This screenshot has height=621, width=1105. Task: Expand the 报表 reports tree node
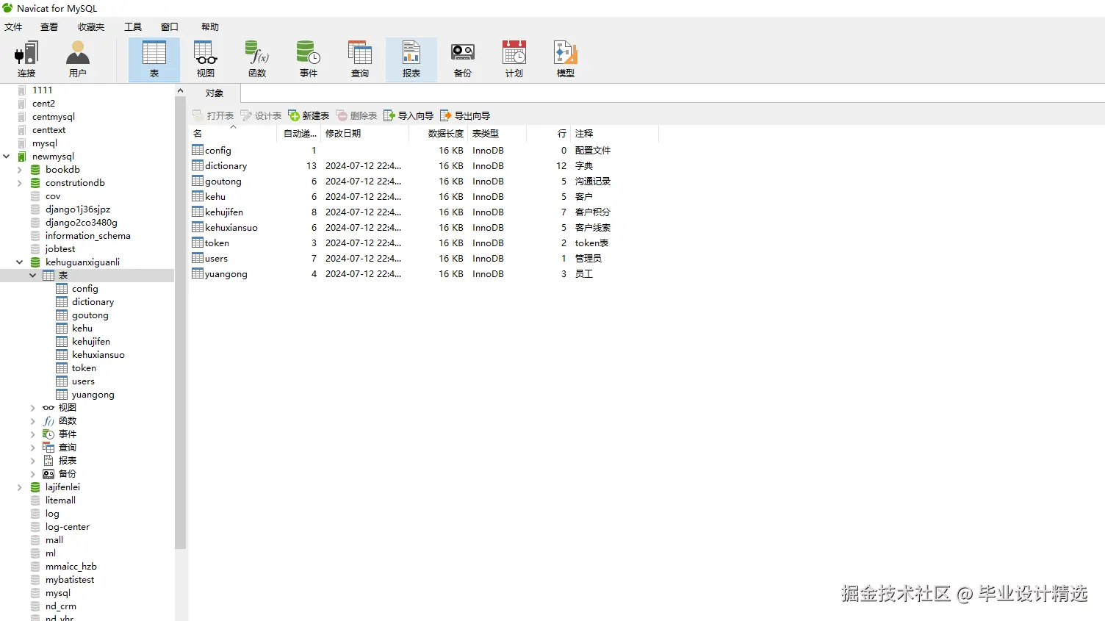pyautogui.click(x=33, y=461)
